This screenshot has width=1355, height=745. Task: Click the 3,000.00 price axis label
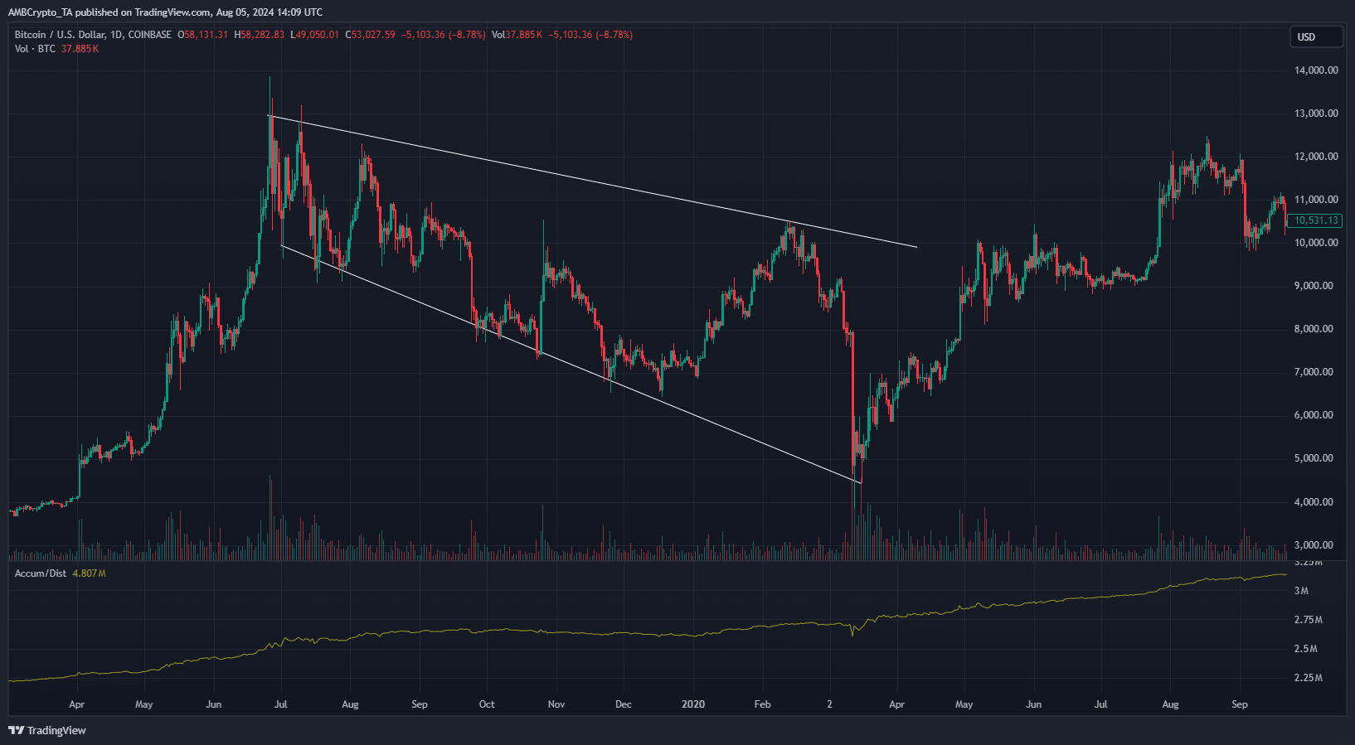tap(1314, 545)
